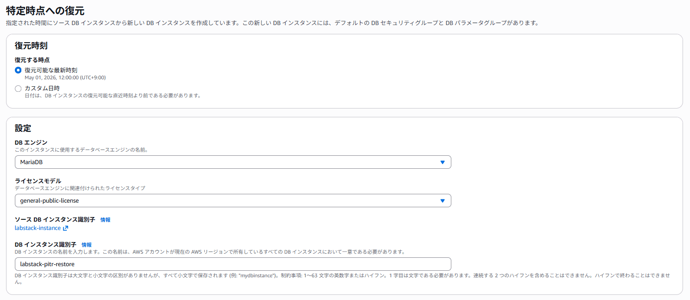Click the DB インスタンス識別子 label text
Image resolution: width=690 pixels, height=300 pixels.
pos(46,245)
